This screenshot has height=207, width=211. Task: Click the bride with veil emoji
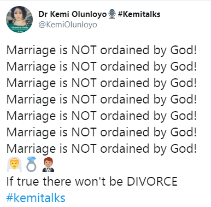14,165
